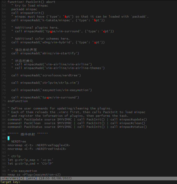Click 'mhinz/vim-startify' on line 66
This screenshot has height=184, width=177.
pyautogui.click(x=59, y=53)
